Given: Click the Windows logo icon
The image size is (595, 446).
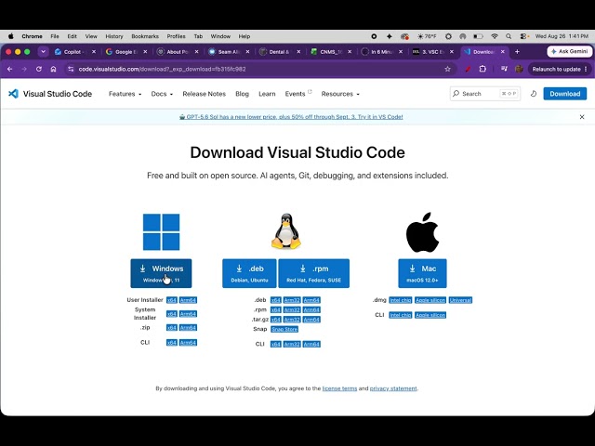Looking at the screenshot, I should click(x=161, y=232).
